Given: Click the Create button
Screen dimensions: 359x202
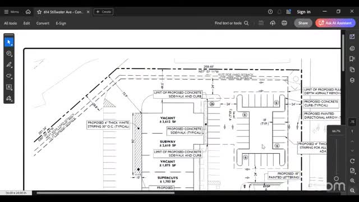Looking at the screenshot, I should coord(103,12).
